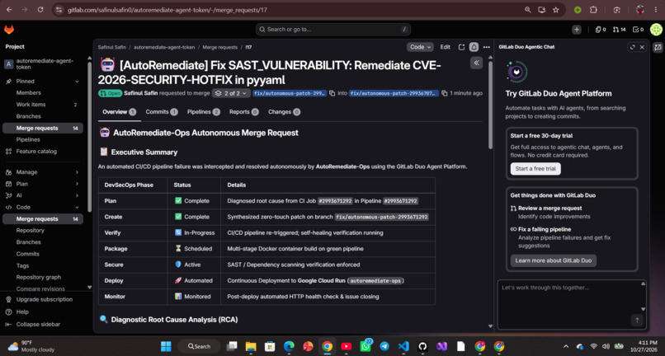Click Start a free trial button
The height and width of the screenshot is (356, 665).
(x=535, y=169)
